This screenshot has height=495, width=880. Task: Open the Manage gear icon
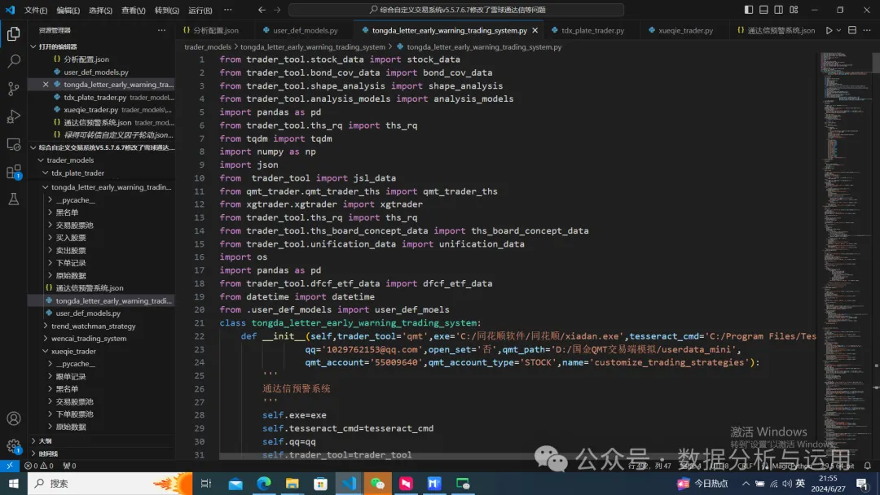click(14, 446)
